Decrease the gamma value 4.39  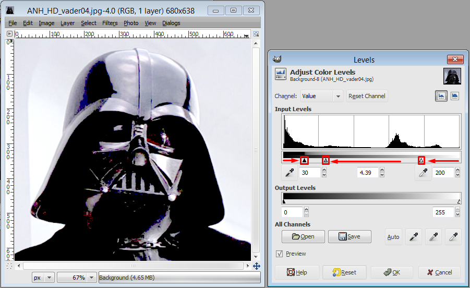[382, 175]
